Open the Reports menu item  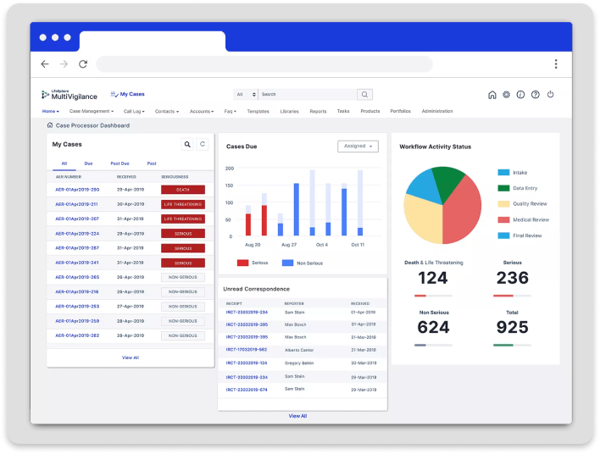click(x=318, y=111)
